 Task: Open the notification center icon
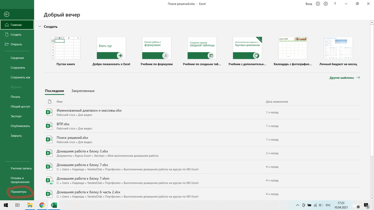point(367,205)
